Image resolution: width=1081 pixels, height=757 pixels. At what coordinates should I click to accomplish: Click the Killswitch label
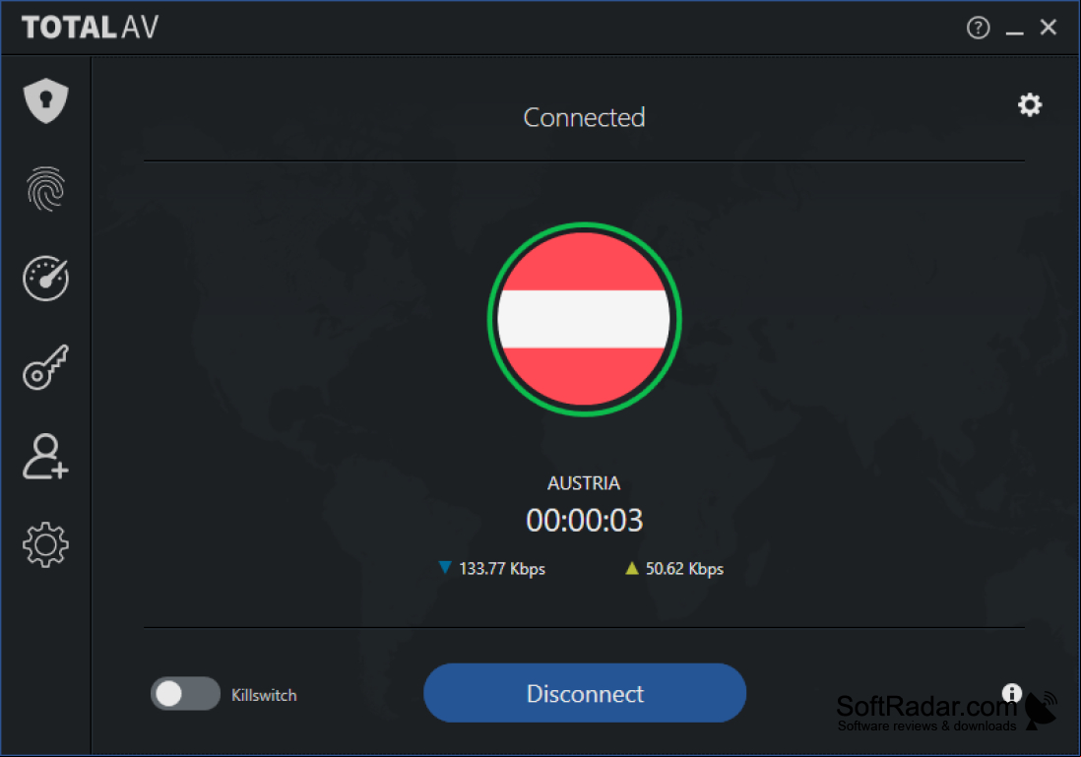pyautogui.click(x=264, y=695)
